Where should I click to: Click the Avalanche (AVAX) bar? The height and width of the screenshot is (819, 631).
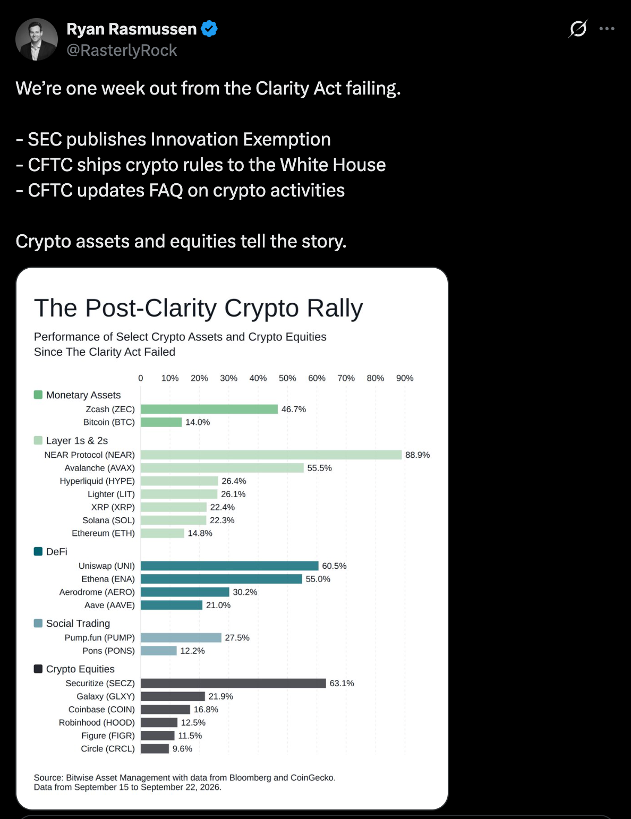click(x=222, y=468)
